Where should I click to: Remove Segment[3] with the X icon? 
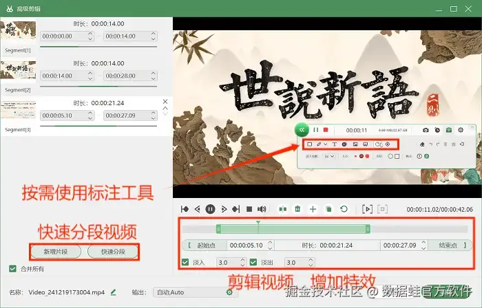point(165,102)
